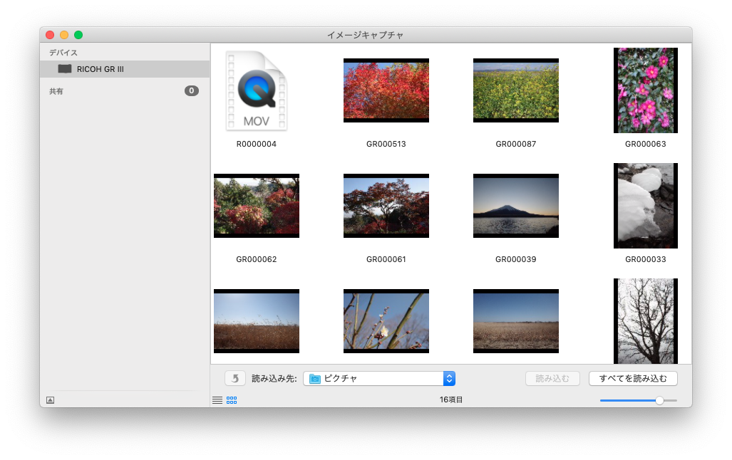Screen dimensions: 732x460
Task: Click the 読み込み先 label
Action: 274,378
